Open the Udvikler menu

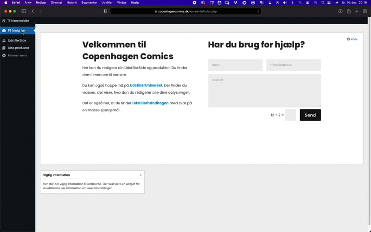(x=107, y=3)
